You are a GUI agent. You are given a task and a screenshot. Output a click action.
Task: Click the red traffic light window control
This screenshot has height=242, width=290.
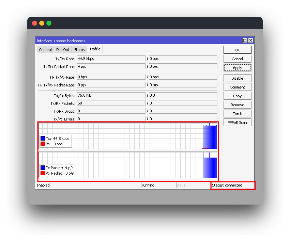34,23
